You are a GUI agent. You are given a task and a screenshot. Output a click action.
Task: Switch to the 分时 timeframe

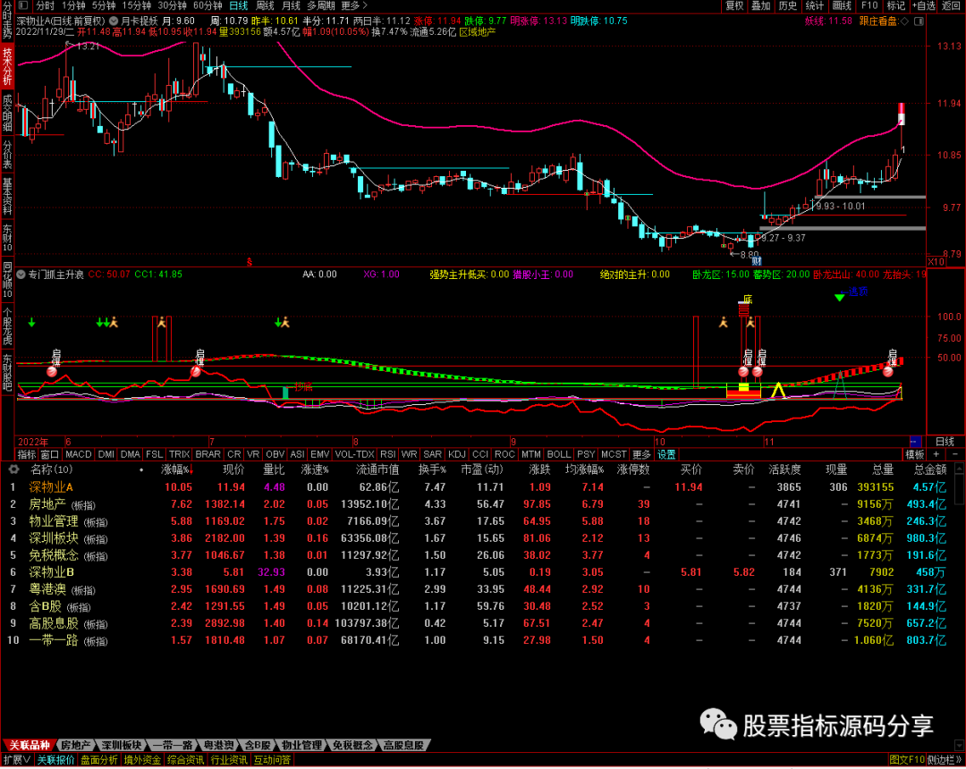pyautogui.click(x=45, y=5)
